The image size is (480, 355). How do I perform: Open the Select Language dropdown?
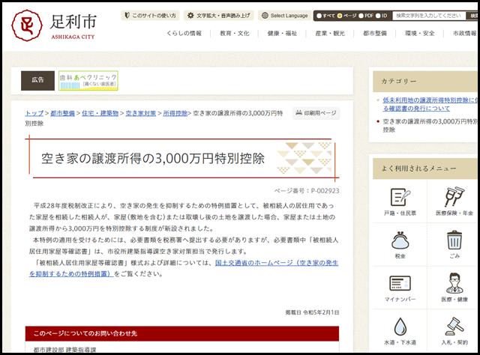click(x=285, y=15)
